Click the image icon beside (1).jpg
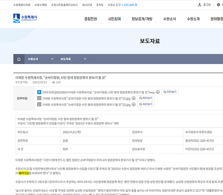 point(39,98)
